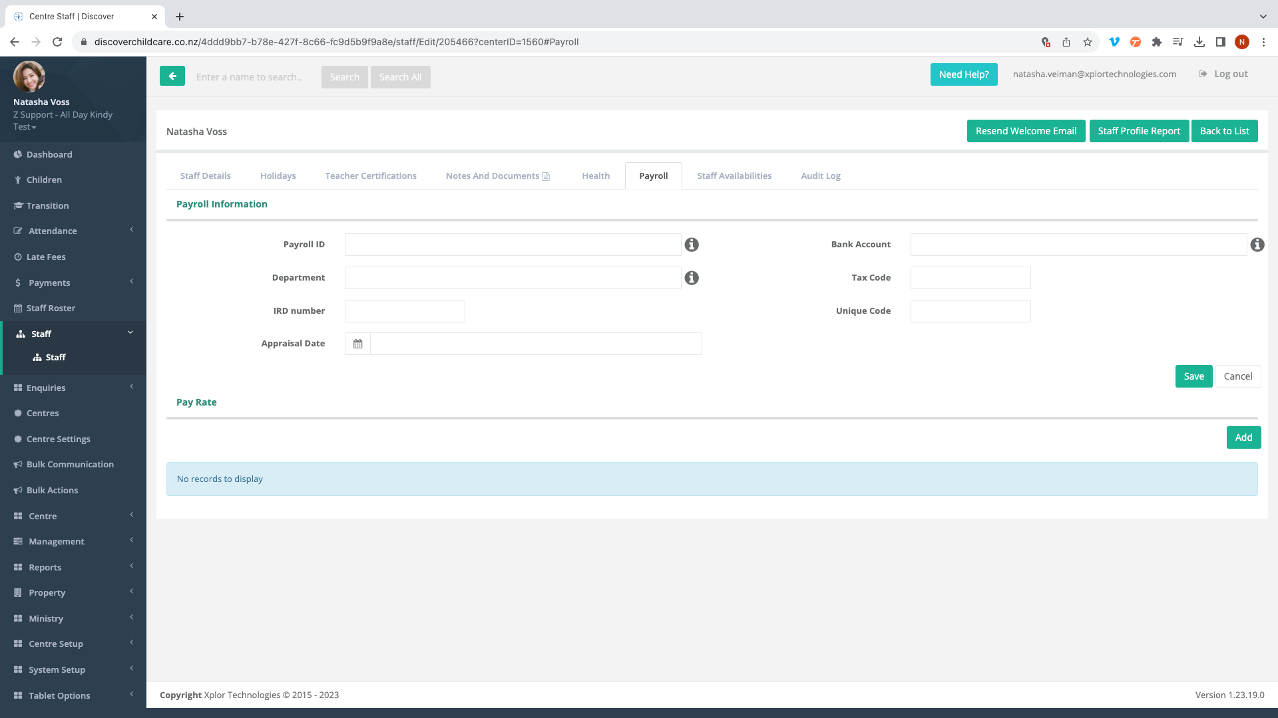Switch to the Staff Details tab

[x=205, y=176]
